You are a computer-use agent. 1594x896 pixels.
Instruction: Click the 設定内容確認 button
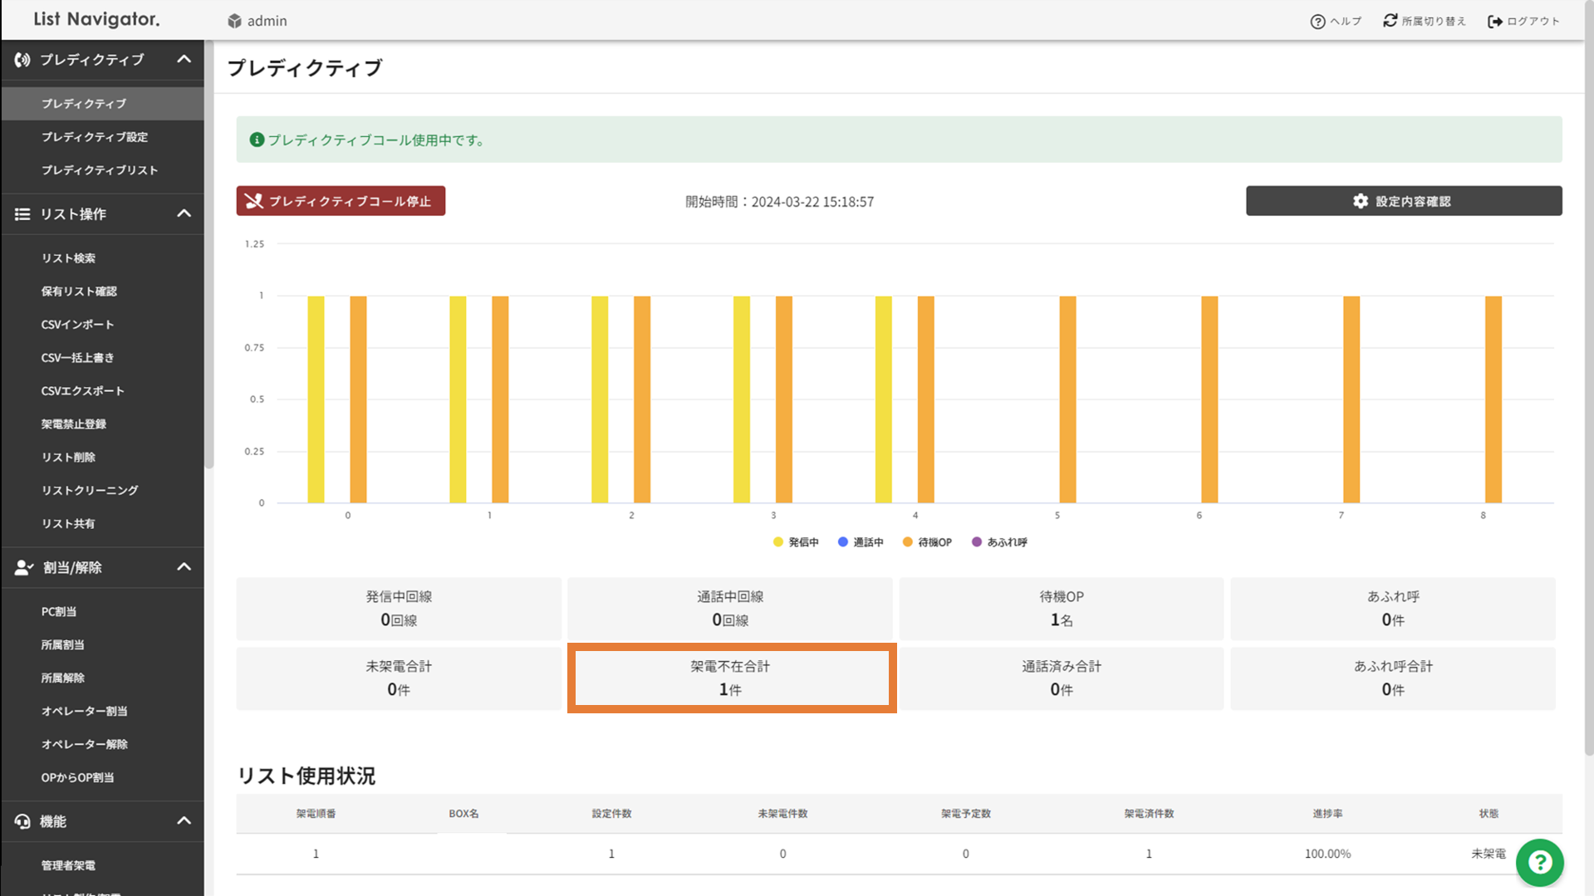pyautogui.click(x=1403, y=201)
